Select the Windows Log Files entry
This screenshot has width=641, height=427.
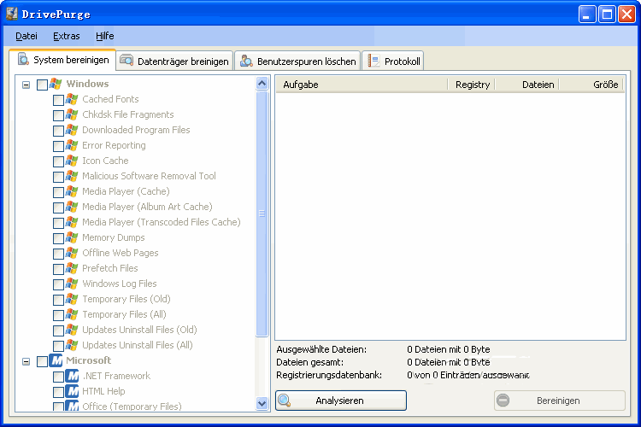tap(120, 284)
